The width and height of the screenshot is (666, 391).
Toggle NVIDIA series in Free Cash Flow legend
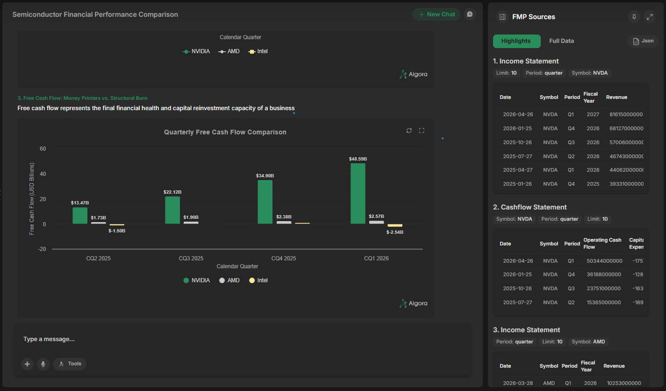[x=196, y=280]
